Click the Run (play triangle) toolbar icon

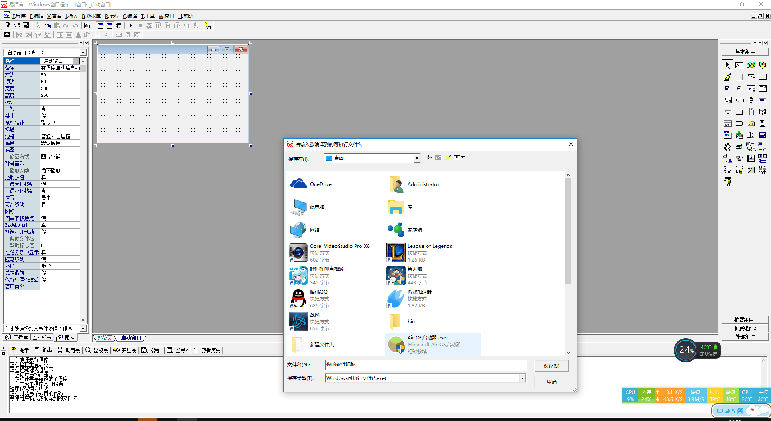click(x=131, y=25)
